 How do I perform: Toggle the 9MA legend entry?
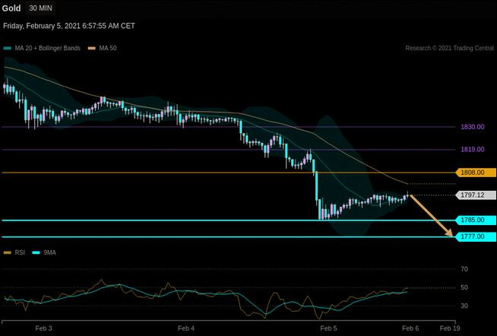click(x=44, y=252)
